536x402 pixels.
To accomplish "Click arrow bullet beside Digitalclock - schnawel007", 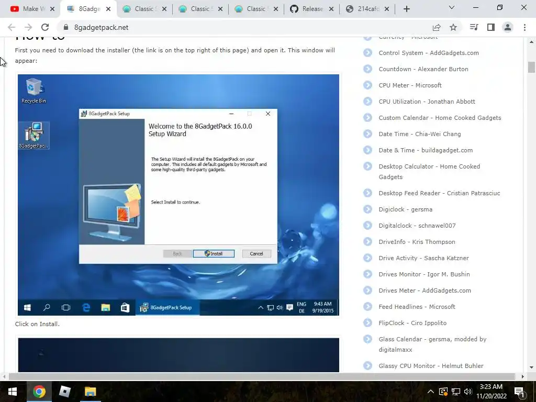I will tap(367, 226).
